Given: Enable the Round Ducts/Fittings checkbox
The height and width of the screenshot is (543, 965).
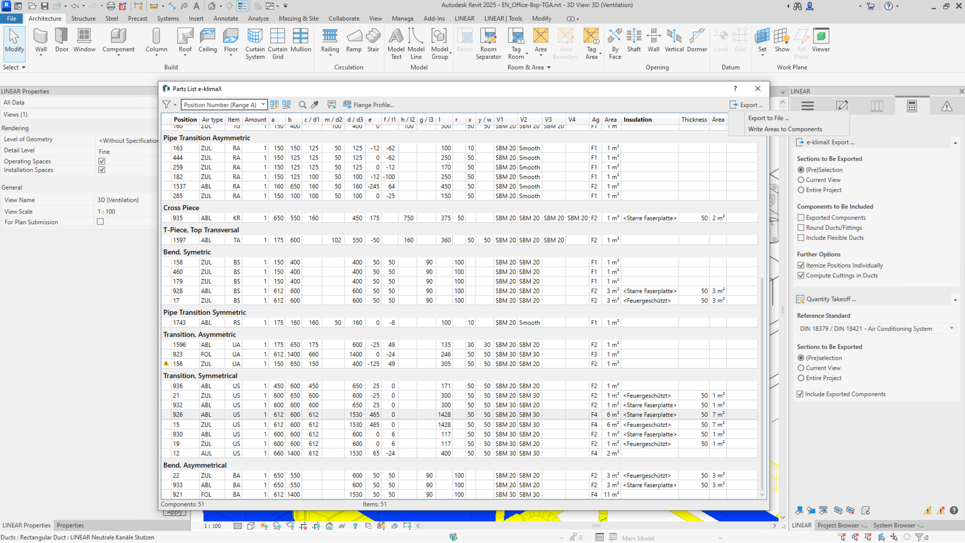Looking at the screenshot, I should (x=801, y=228).
